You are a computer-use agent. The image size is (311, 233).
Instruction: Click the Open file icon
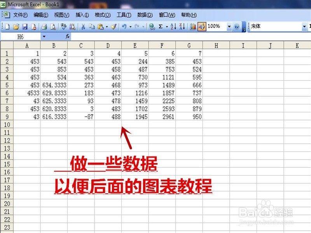pos(16,26)
